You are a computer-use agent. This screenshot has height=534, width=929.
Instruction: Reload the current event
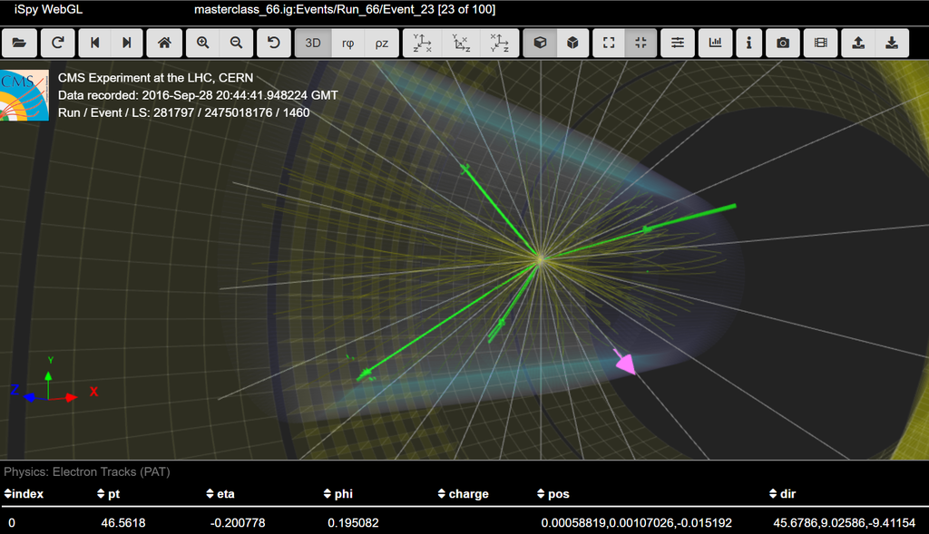[56, 43]
